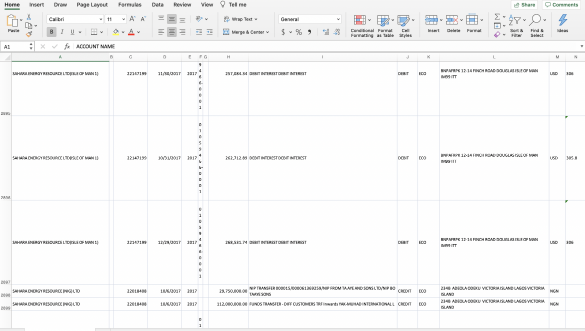585x331 pixels.
Task: Decrease indent of cell content
Action: tap(199, 32)
